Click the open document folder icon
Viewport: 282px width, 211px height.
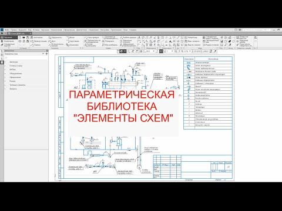pyautogui.click(x=23, y=38)
